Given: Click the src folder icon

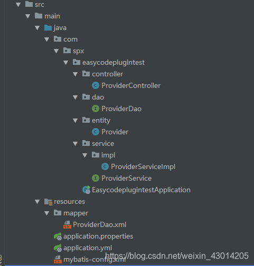Looking at the screenshot, I should pyautogui.click(x=29, y=4).
